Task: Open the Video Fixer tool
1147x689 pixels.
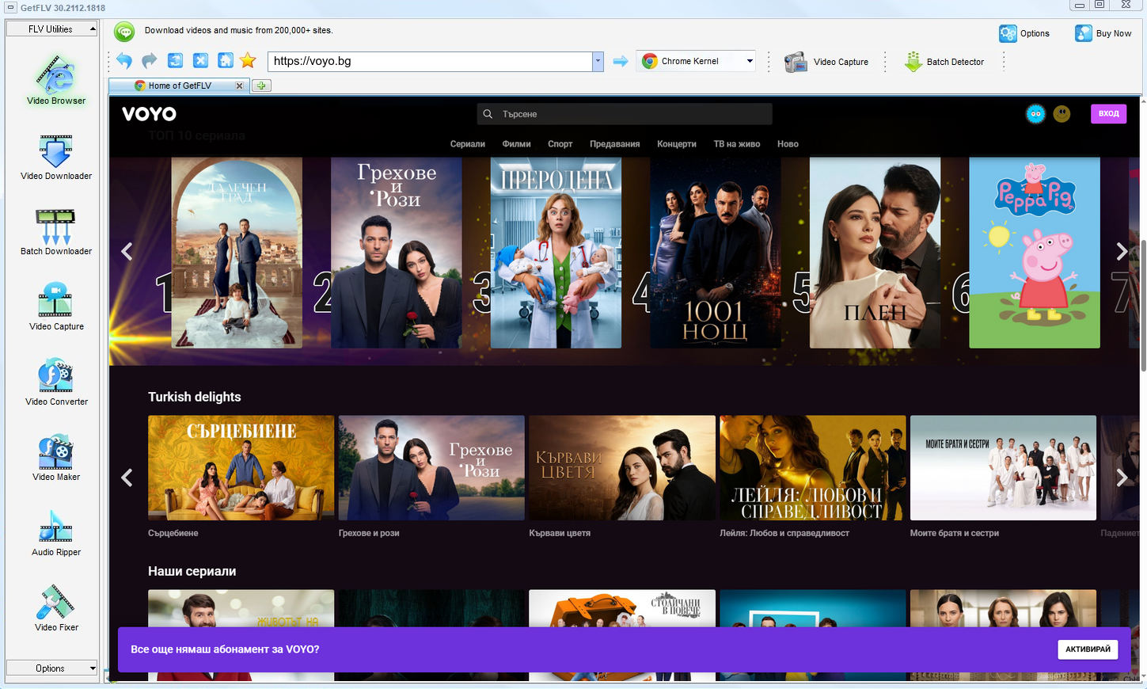Action: [x=56, y=608]
